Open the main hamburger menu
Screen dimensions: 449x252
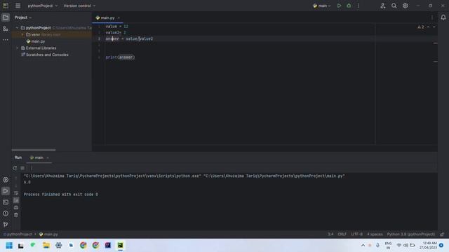click(x=18, y=6)
